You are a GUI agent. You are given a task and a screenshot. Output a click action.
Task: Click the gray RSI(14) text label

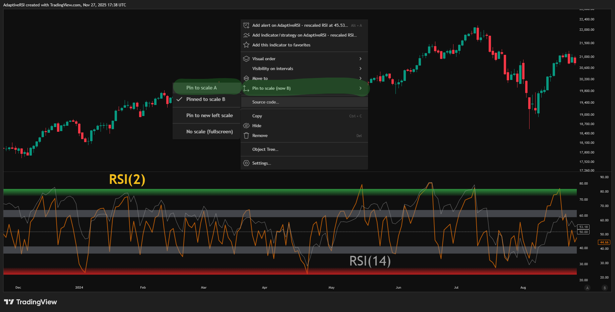click(x=370, y=261)
